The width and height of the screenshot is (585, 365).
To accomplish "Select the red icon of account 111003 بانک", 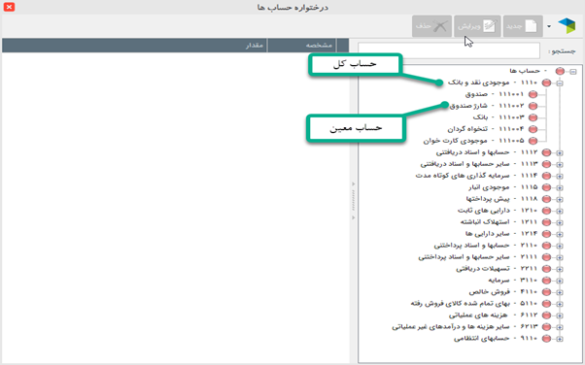I will coord(533,117).
